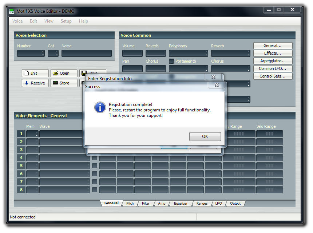Switch to the Equalizer tab
This screenshot has height=233, width=313.
(x=181, y=204)
